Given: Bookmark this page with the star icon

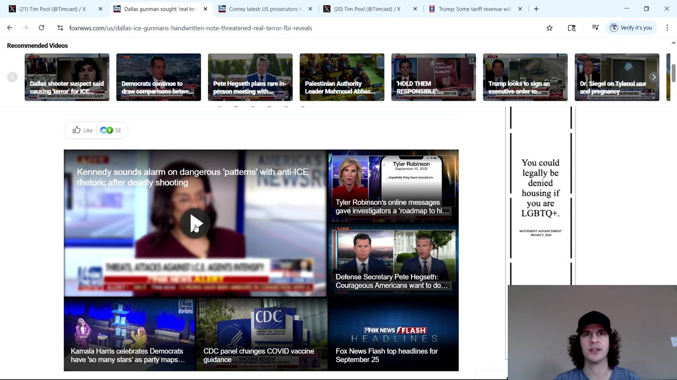Looking at the screenshot, I should pos(550,28).
